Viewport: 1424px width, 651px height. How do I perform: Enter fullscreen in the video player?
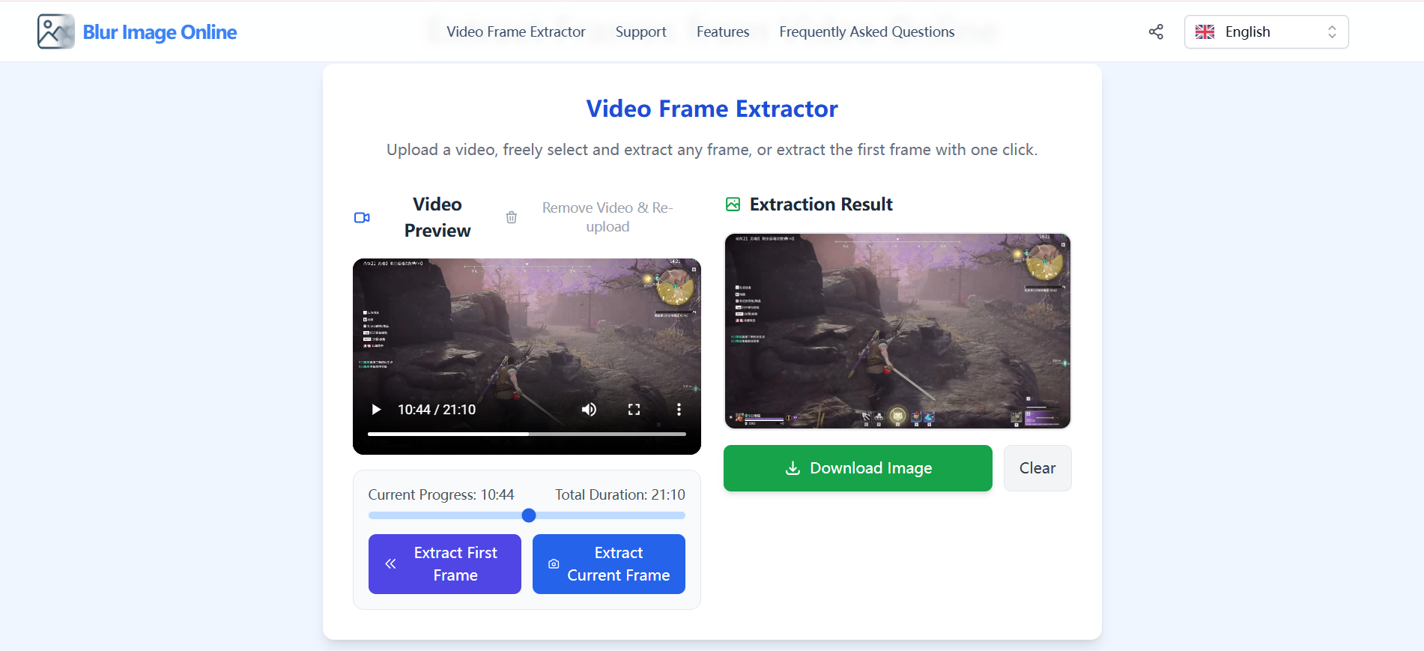click(634, 409)
